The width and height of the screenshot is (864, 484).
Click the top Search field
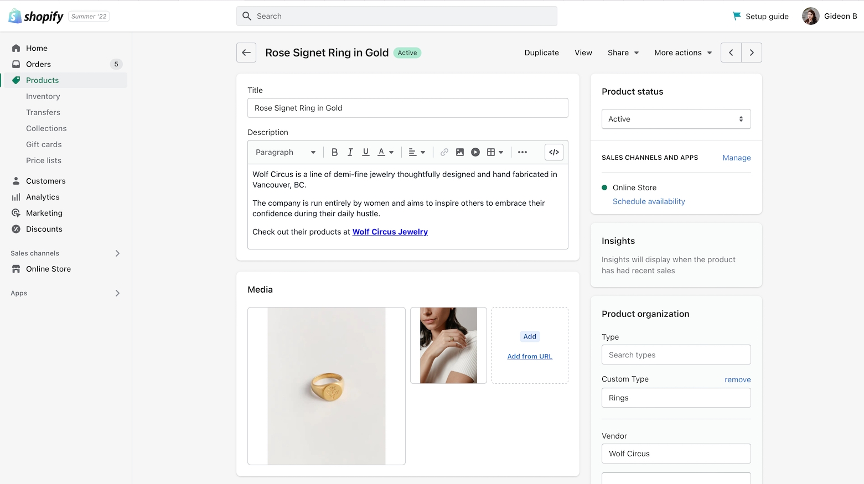[x=396, y=16]
